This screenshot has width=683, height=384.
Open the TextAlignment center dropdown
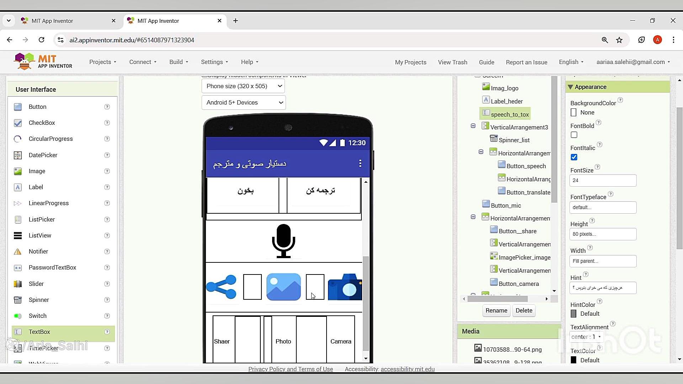pos(586,337)
